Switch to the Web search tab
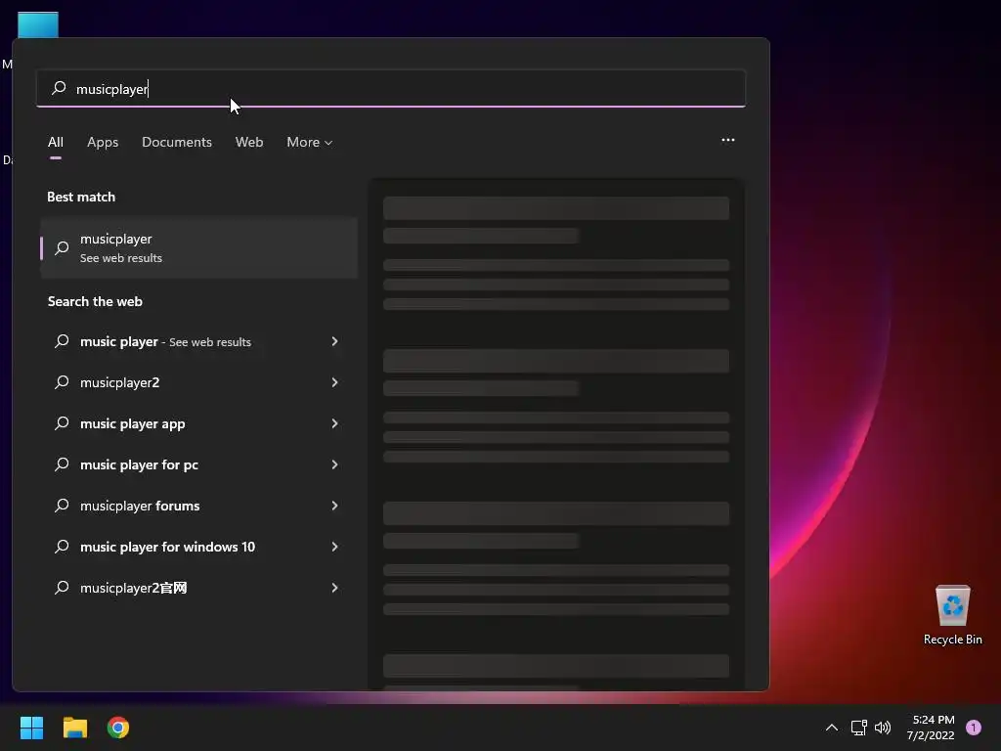 [x=249, y=143]
